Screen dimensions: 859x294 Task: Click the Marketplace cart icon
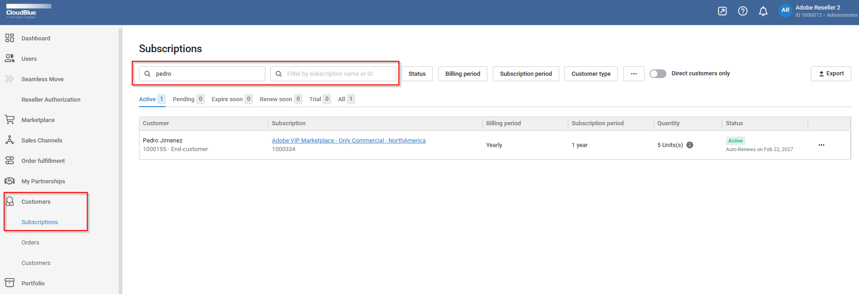[x=10, y=120]
